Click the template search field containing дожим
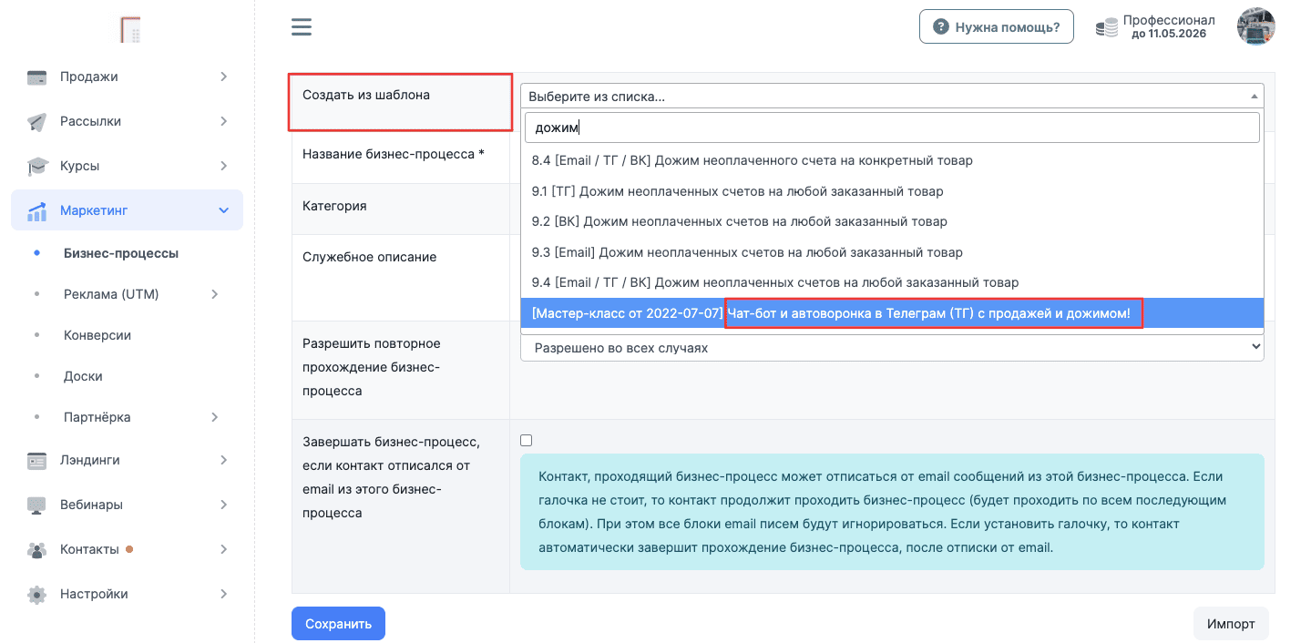This screenshot has height=643, width=1311. [x=891, y=128]
